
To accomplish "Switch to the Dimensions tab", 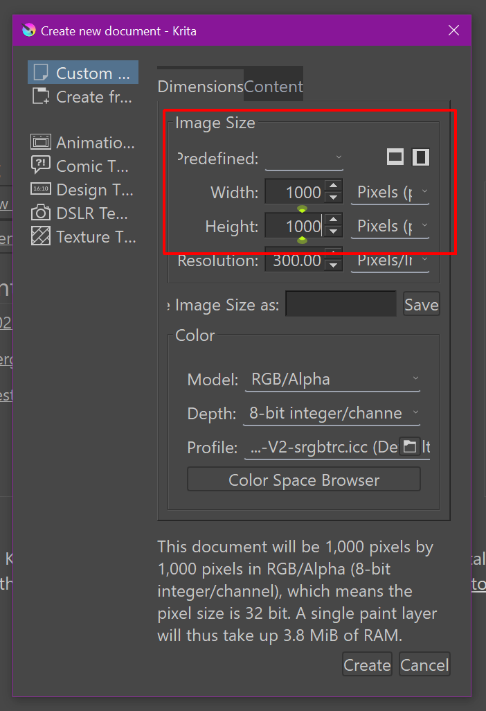I will 200,87.
